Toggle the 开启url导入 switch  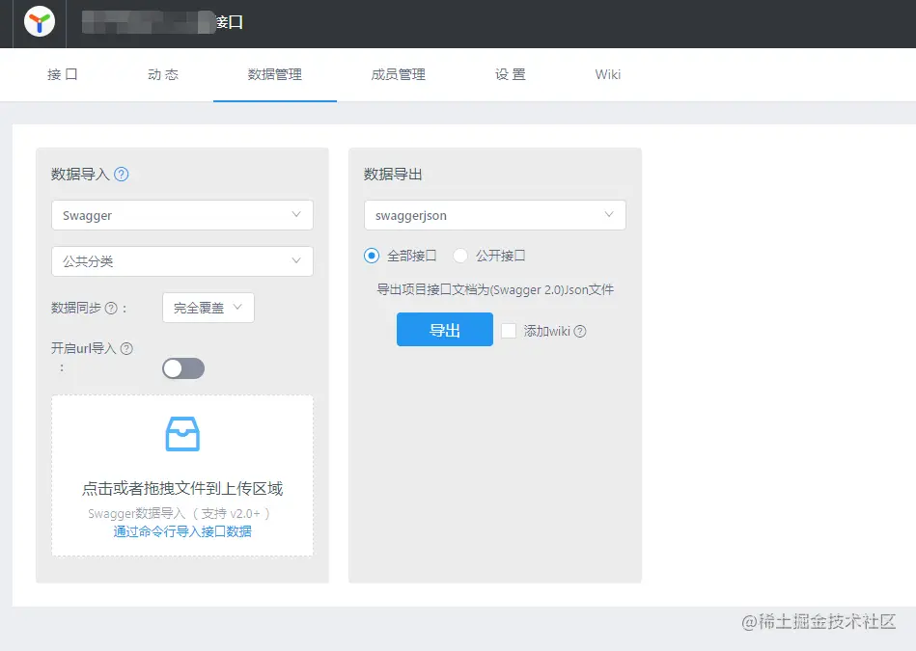pyautogui.click(x=183, y=368)
